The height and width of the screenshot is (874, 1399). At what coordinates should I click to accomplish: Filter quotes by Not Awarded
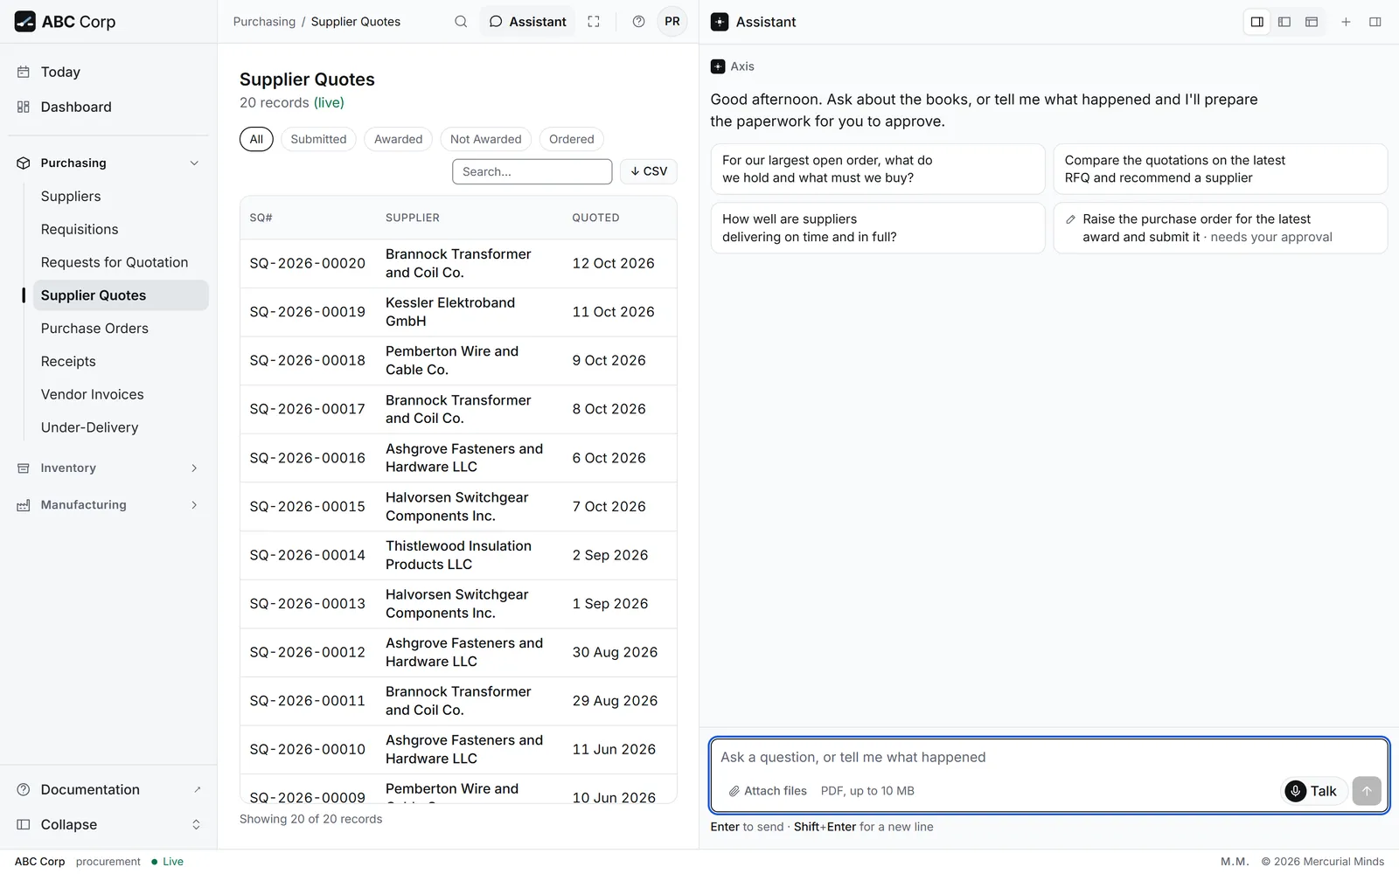click(x=485, y=139)
